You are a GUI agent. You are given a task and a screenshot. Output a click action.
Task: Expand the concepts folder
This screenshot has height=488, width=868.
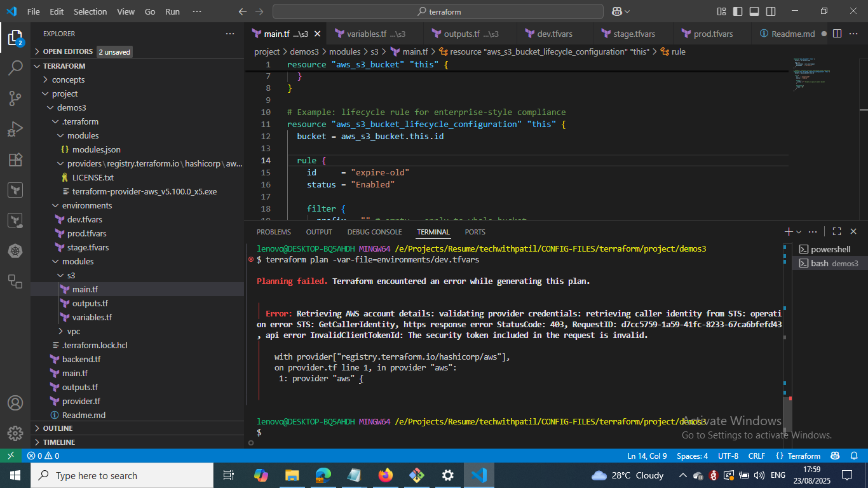pos(68,79)
